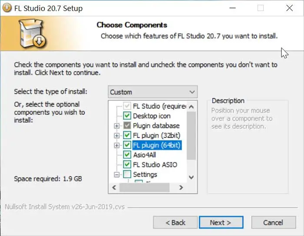This screenshot has height=236, width=304.
Task: Uncheck the Desktop icon component
Action: coord(127,116)
